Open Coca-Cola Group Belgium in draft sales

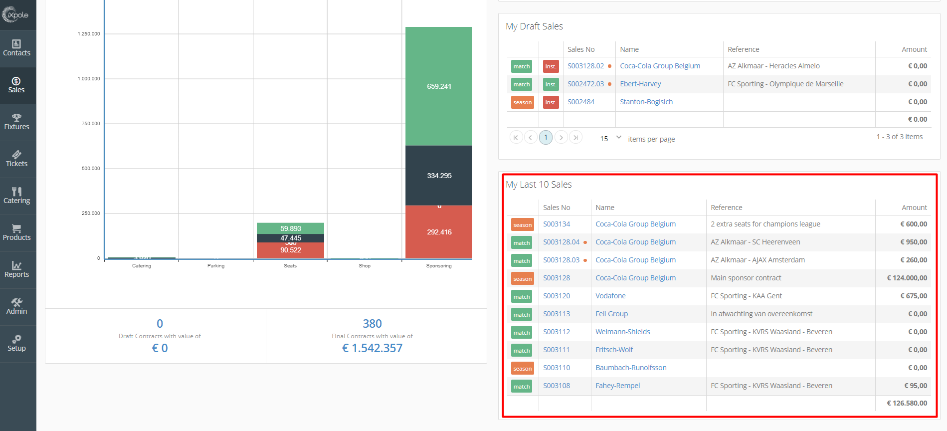(660, 66)
